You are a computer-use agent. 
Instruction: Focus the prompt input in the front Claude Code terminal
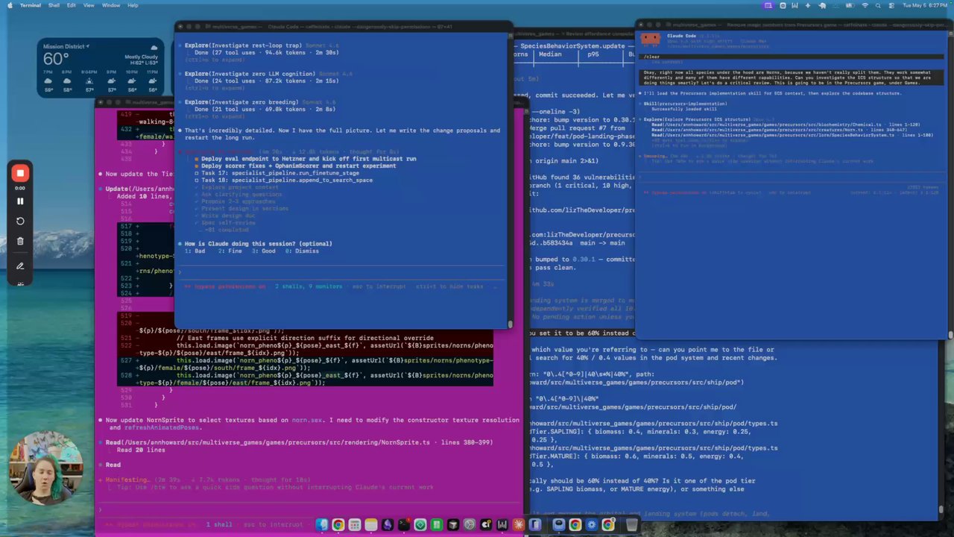tap(343, 271)
